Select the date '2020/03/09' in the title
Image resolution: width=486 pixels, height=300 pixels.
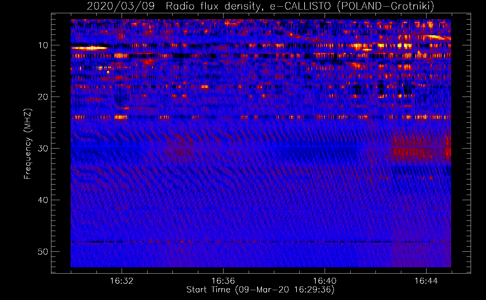tap(121, 6)
